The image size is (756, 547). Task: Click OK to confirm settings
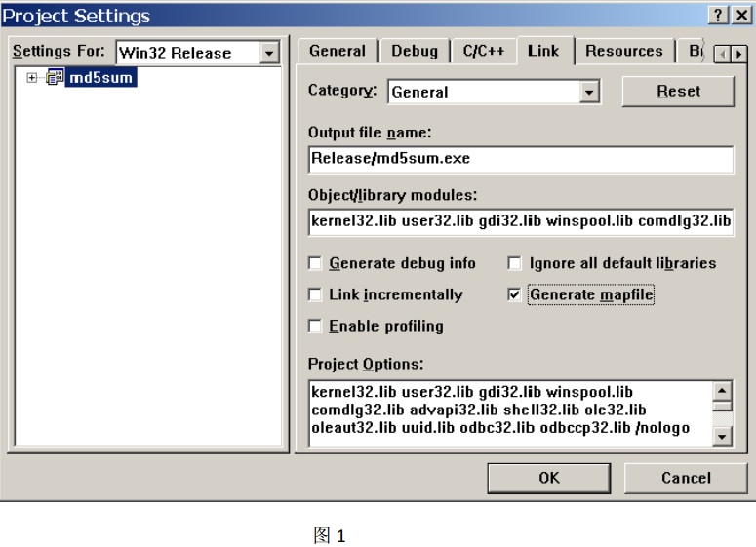(x=549, y=478)
